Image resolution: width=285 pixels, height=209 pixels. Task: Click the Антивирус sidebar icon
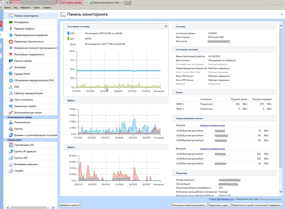click(x=11, y=67)
